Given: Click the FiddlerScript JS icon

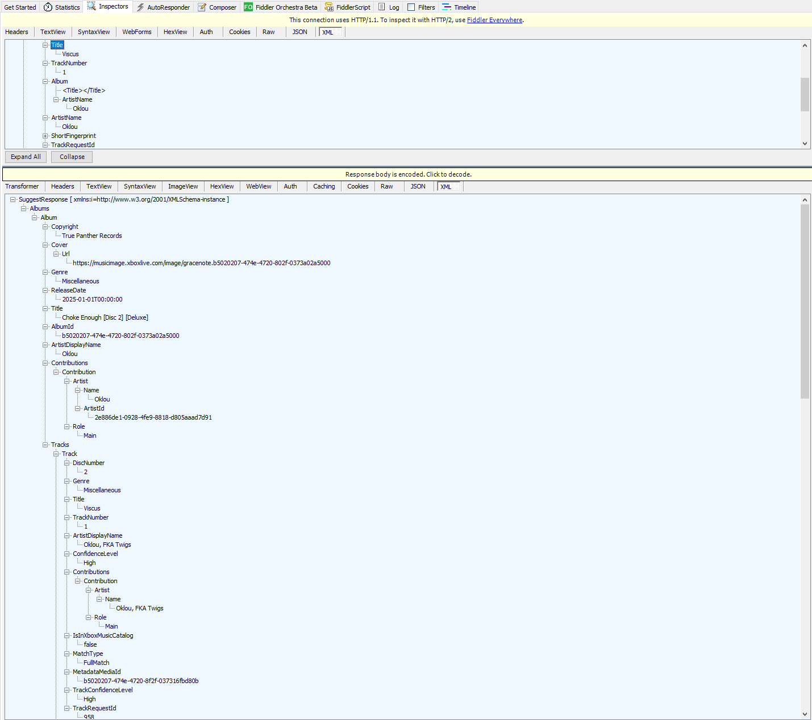Looking at the screenshot, I should (329, 7).
